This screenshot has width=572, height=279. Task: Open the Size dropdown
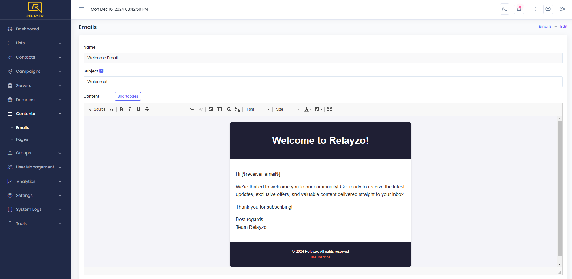tap(286, 109)
